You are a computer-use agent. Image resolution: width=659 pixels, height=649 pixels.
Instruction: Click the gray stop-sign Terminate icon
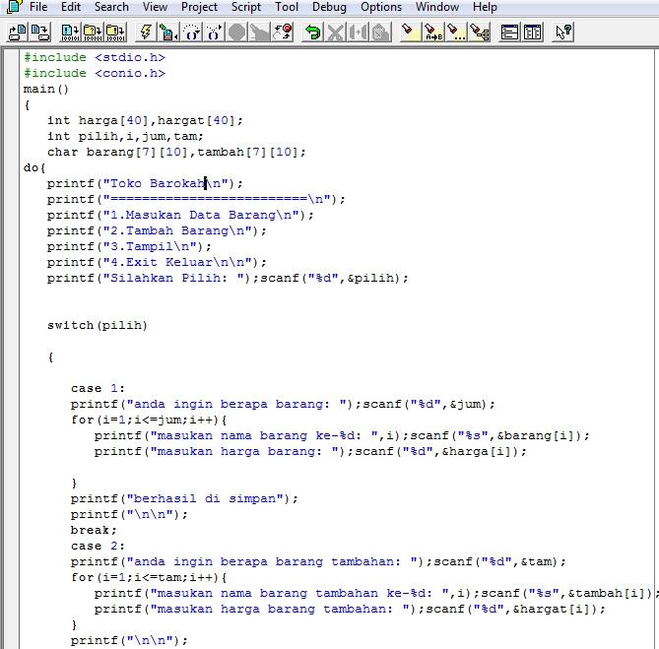tap(236, 32)
